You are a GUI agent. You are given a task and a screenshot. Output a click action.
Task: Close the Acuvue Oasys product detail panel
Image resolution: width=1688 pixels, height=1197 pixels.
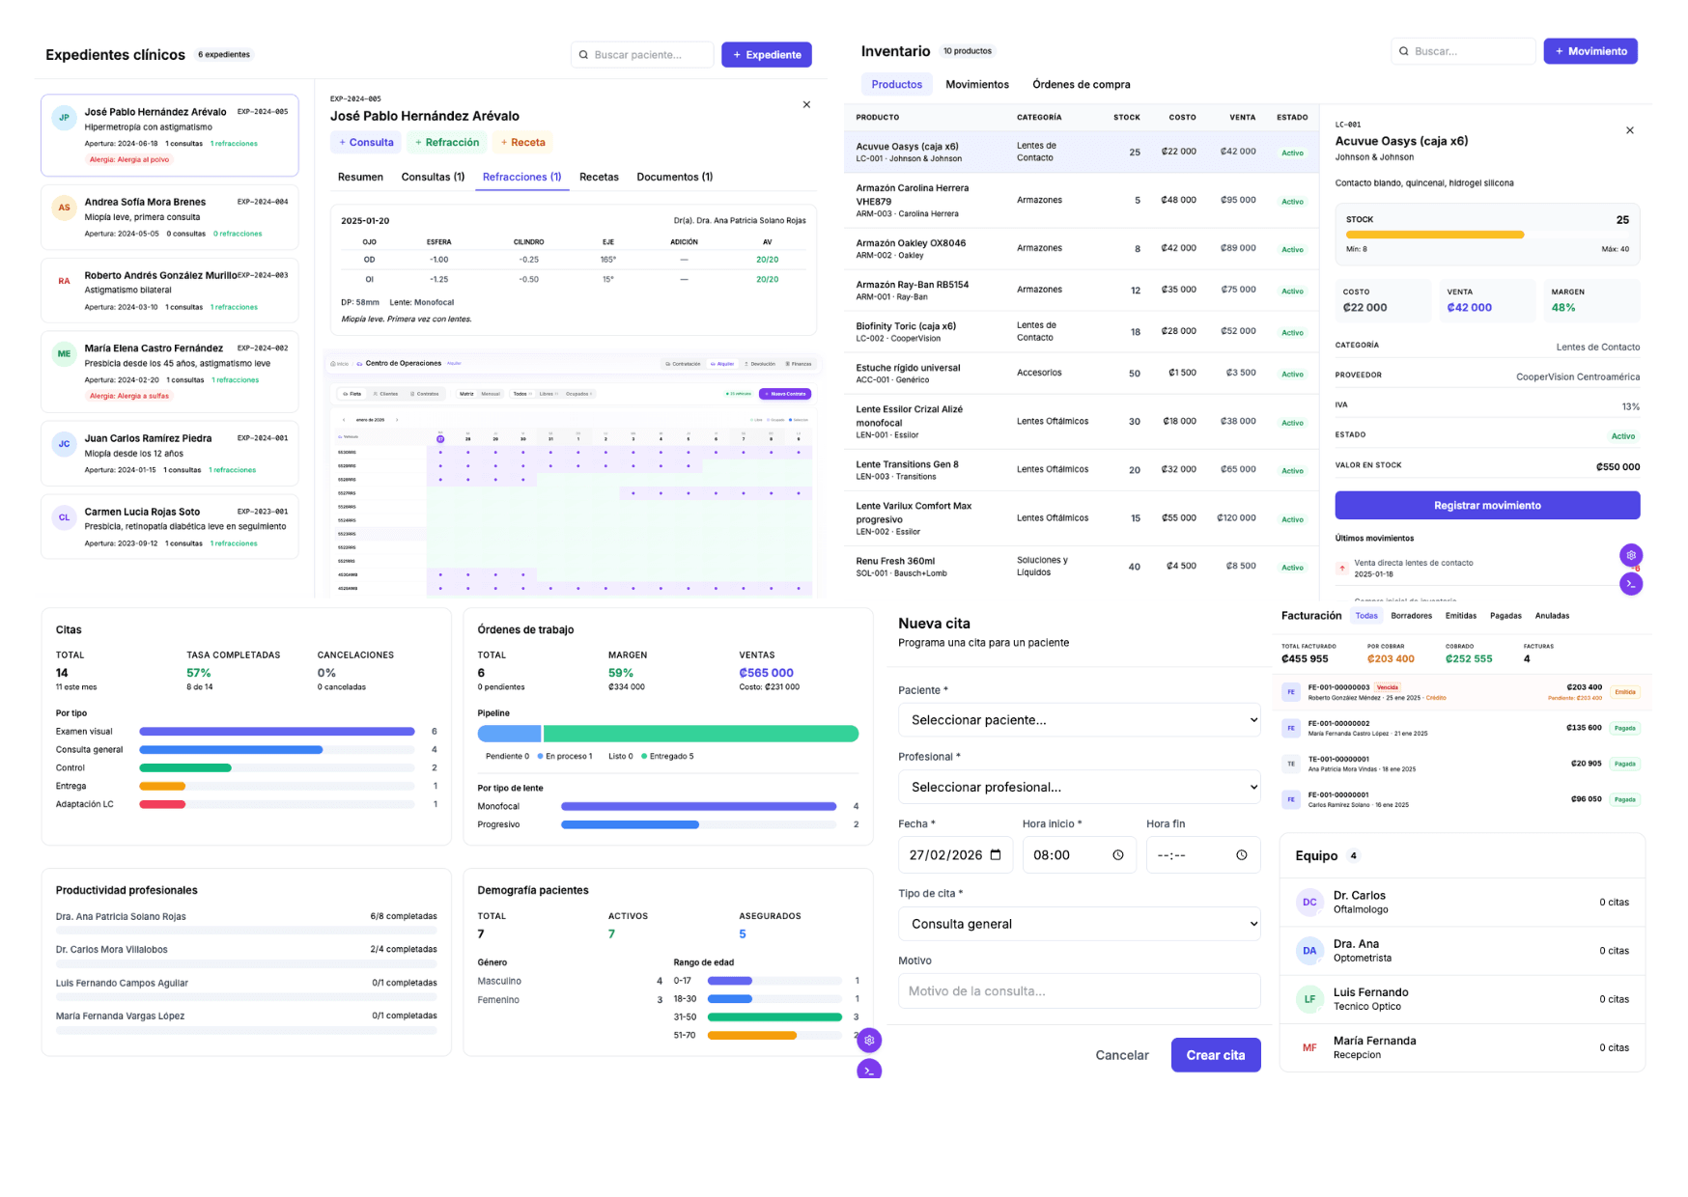tap(1629, 130)
